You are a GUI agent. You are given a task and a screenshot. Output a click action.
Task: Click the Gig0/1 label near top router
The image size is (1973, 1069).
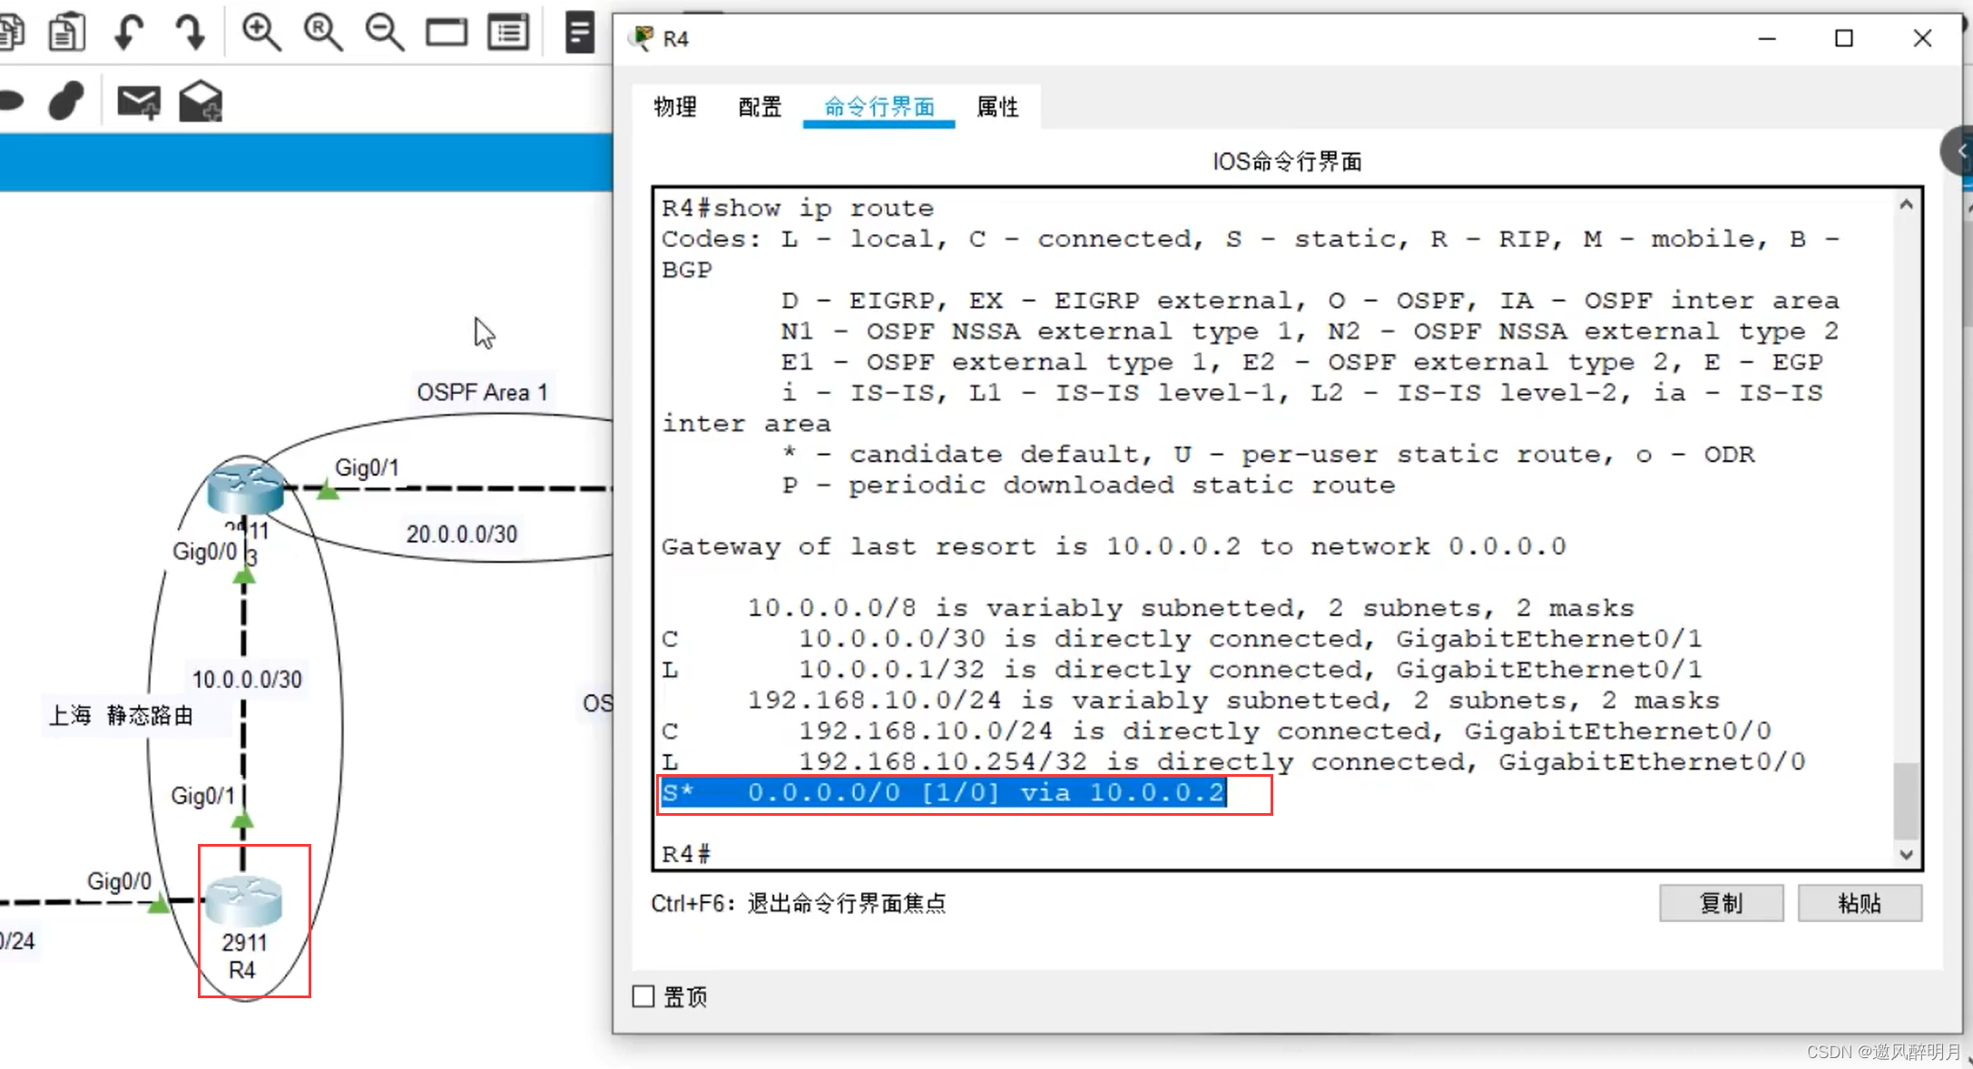click(x=367, y=467)
